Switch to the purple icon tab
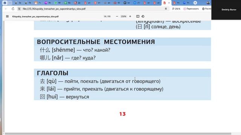The height and width of the screenshot is (135, 241). click(x=47, y=3)
